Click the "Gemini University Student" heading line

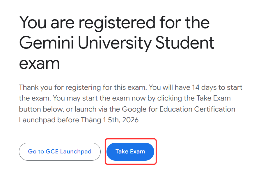[x=116, y=43]
